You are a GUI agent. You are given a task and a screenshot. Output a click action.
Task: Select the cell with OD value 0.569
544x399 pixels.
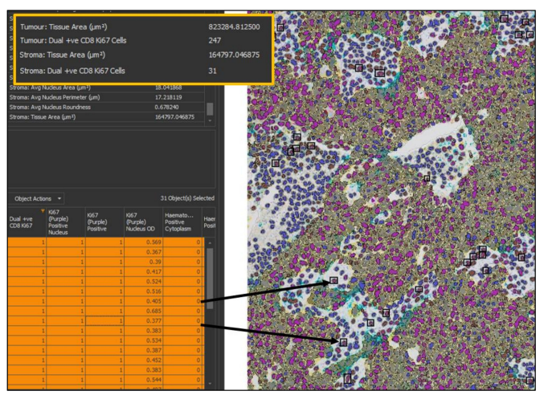point(143,242)
